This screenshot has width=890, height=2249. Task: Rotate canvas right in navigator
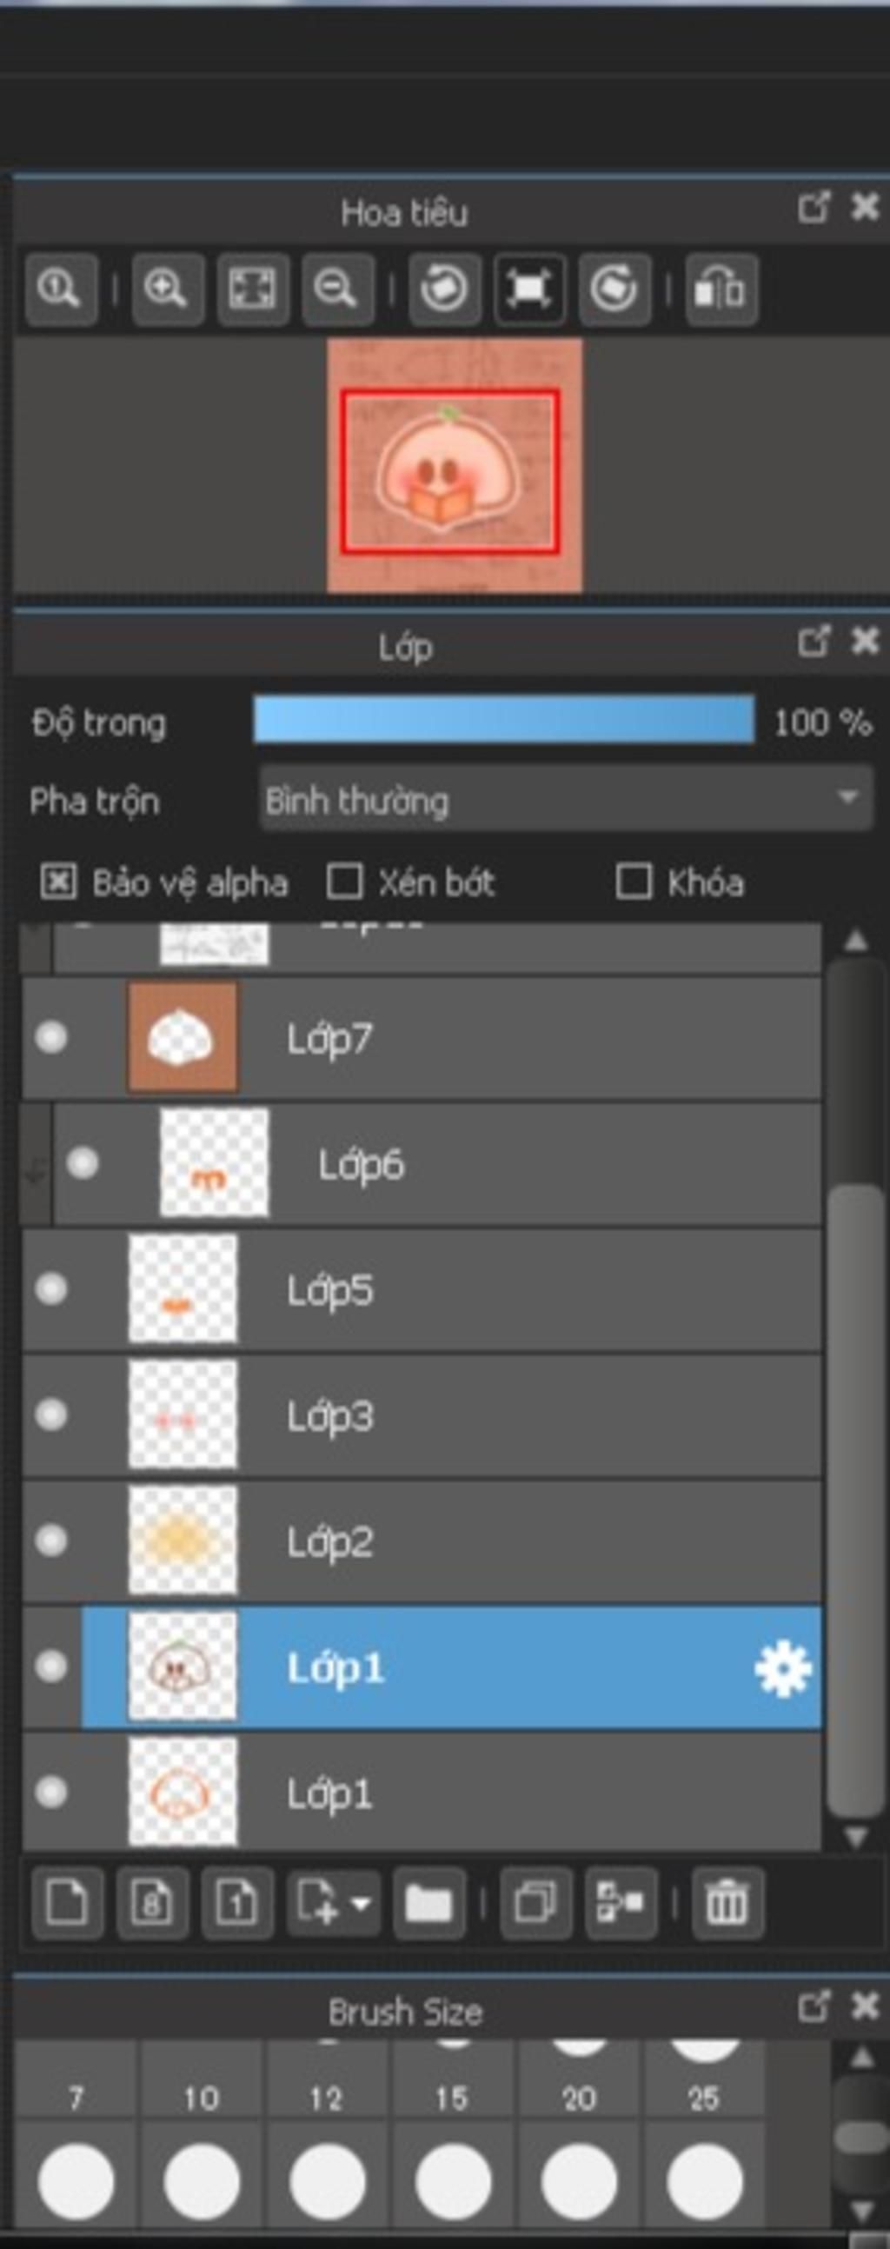click(614, 289)
